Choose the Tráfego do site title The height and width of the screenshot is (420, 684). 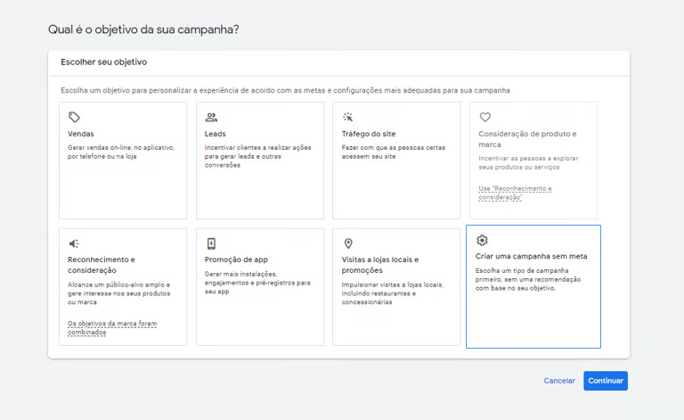tap(369, 134)
